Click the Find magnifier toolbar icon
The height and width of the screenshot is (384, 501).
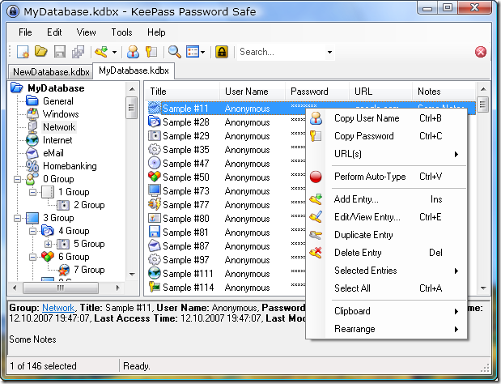point(174,52)
